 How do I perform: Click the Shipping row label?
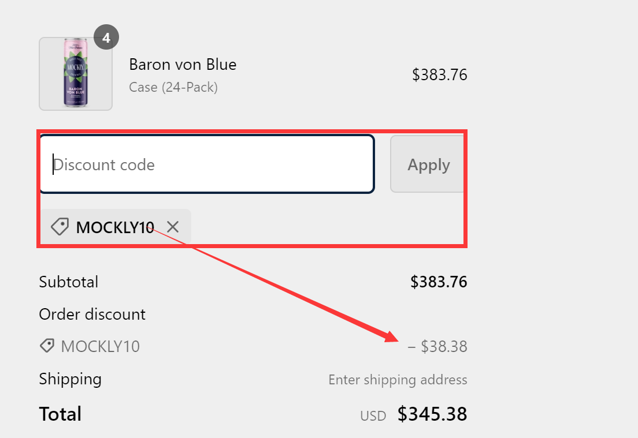70,379
